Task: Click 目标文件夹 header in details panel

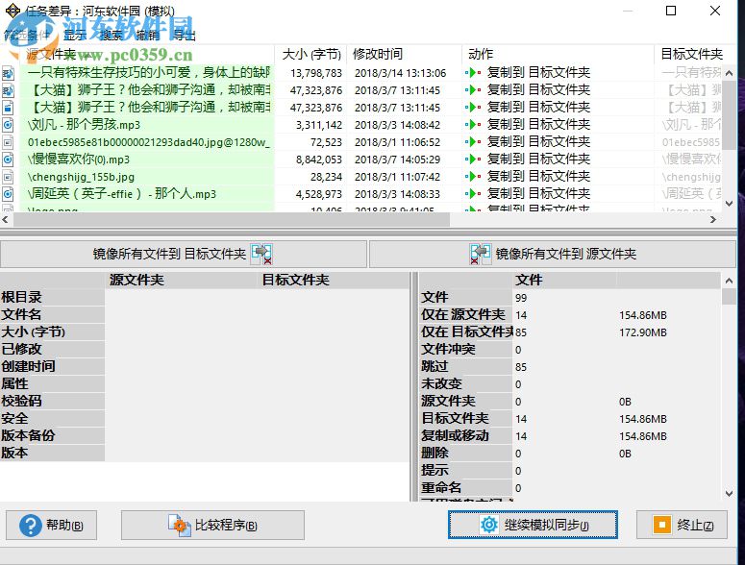Action: pyautogui.click(x=295, y=281)
